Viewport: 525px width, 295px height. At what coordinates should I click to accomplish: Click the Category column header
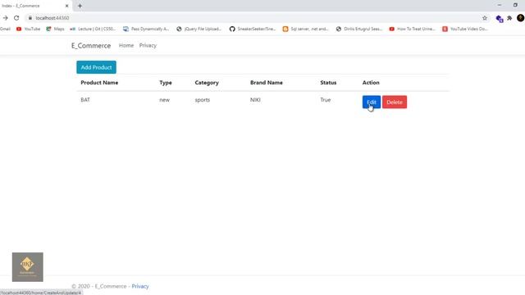coord(207,83)
